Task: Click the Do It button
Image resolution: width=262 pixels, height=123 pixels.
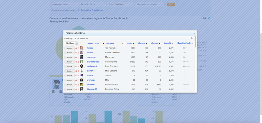Action: (171, 4)
